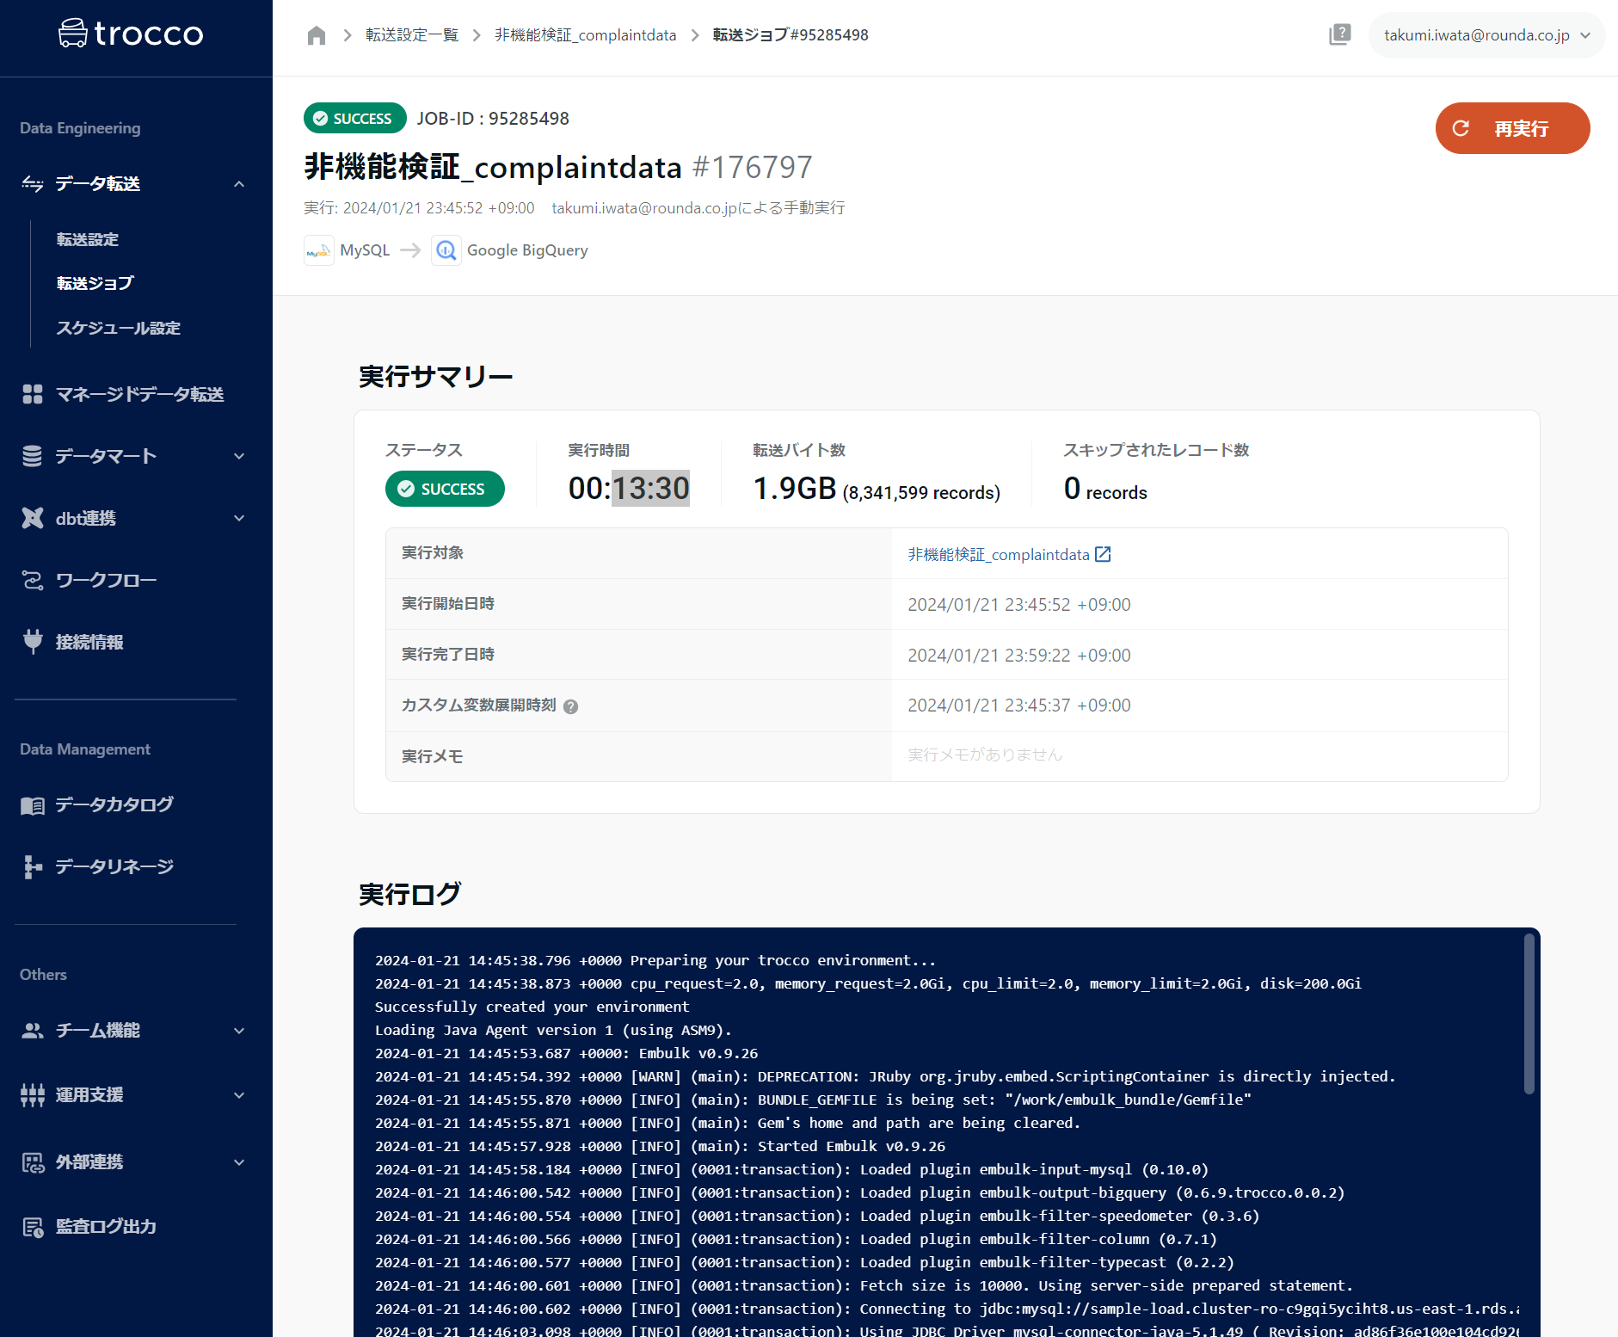Image resolution: width=1618 pixels, height=1337 pixels.
Task: Click the execution log scrollbar
Action: (1529, 1015)
